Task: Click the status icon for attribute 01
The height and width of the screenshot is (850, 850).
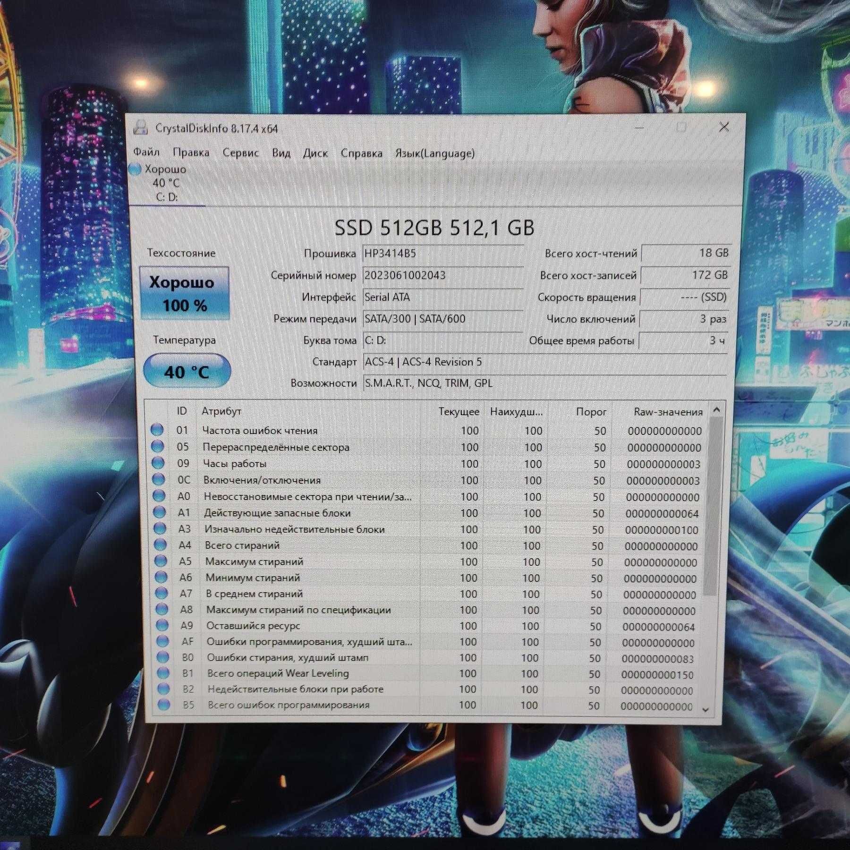Action: tap(157, 430)
